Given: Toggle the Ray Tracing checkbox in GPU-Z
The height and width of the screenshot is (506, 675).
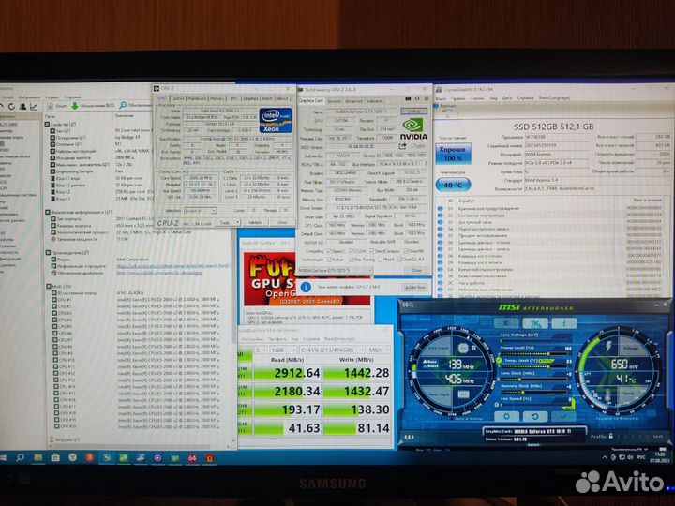Looking at the screenshot, I should point(352,260).
